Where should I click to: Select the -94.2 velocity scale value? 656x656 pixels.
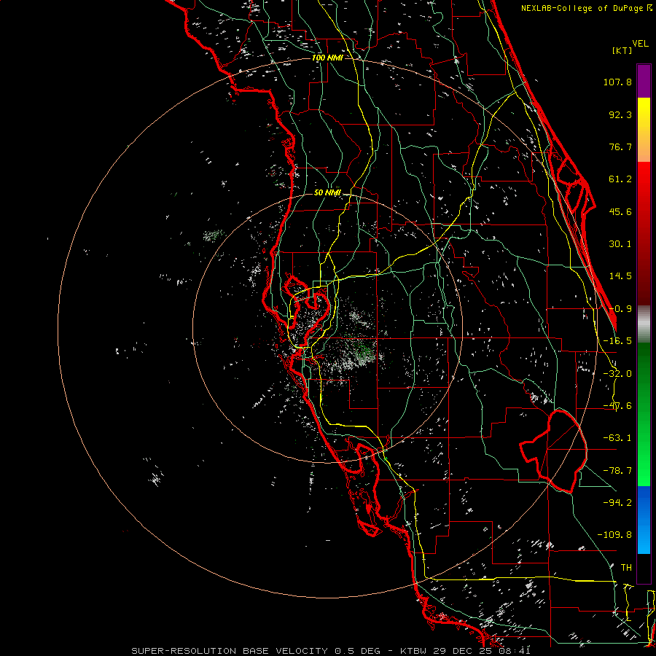pos(617,502)
